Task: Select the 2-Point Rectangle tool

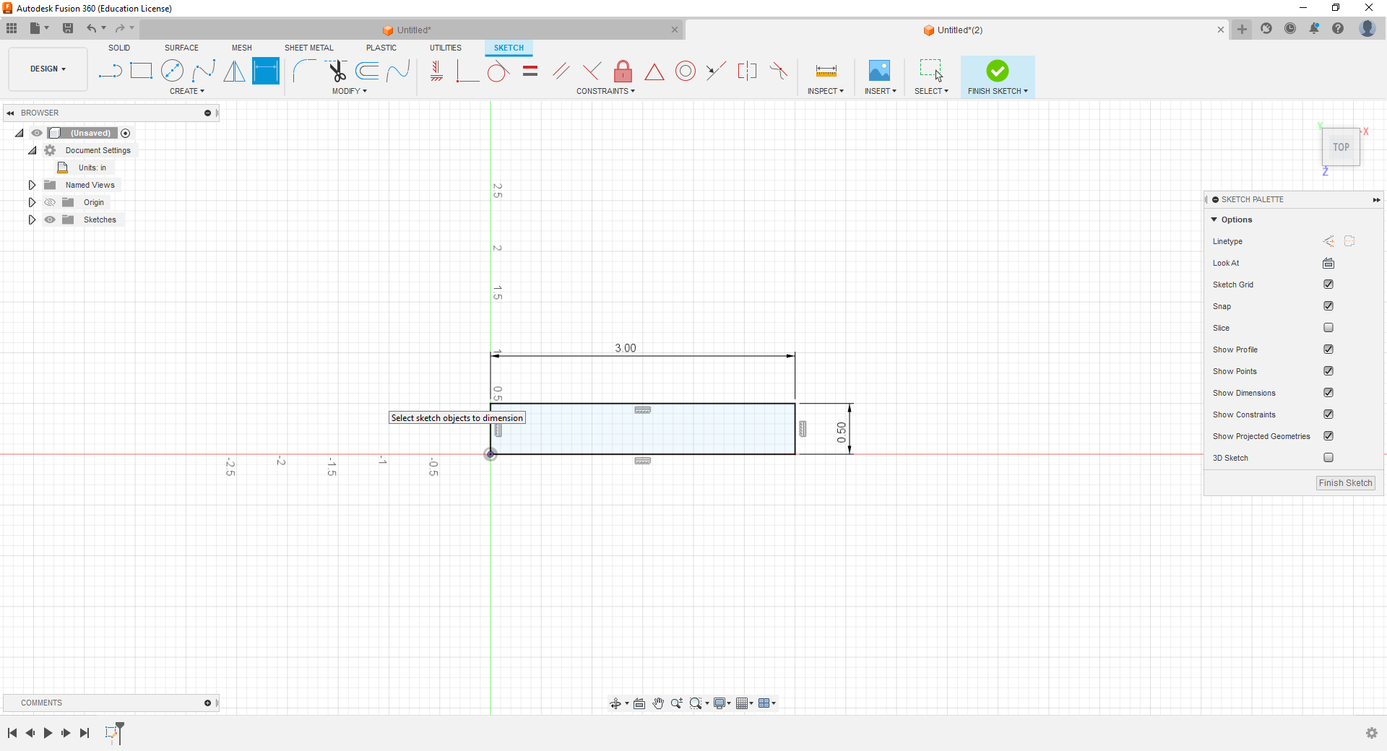Action: [x=141, y=71]
